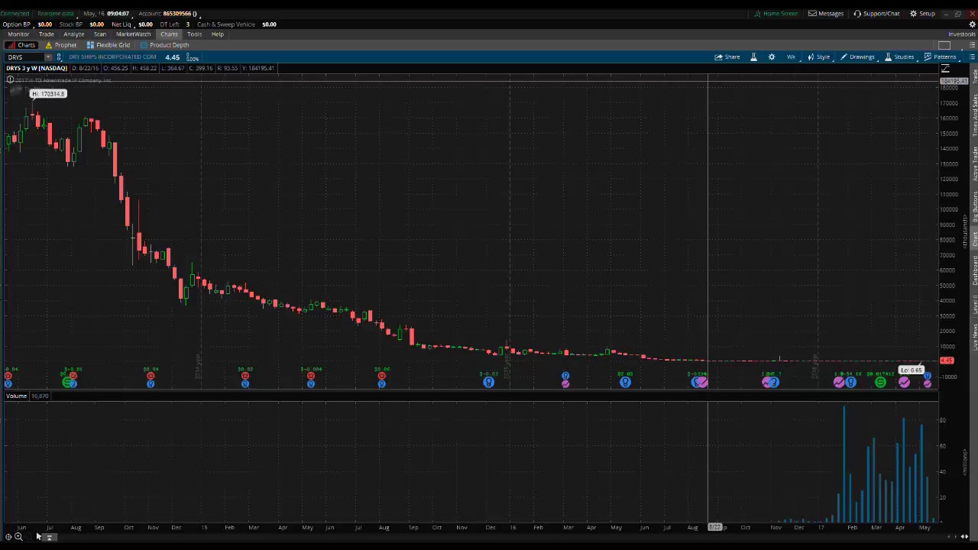Click the Volume study label
978x550 pixels.
coord(16,396)
